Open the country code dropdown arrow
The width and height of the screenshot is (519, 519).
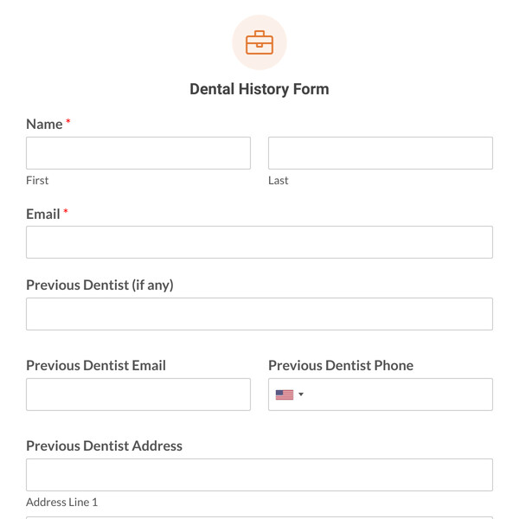point(301,394)
